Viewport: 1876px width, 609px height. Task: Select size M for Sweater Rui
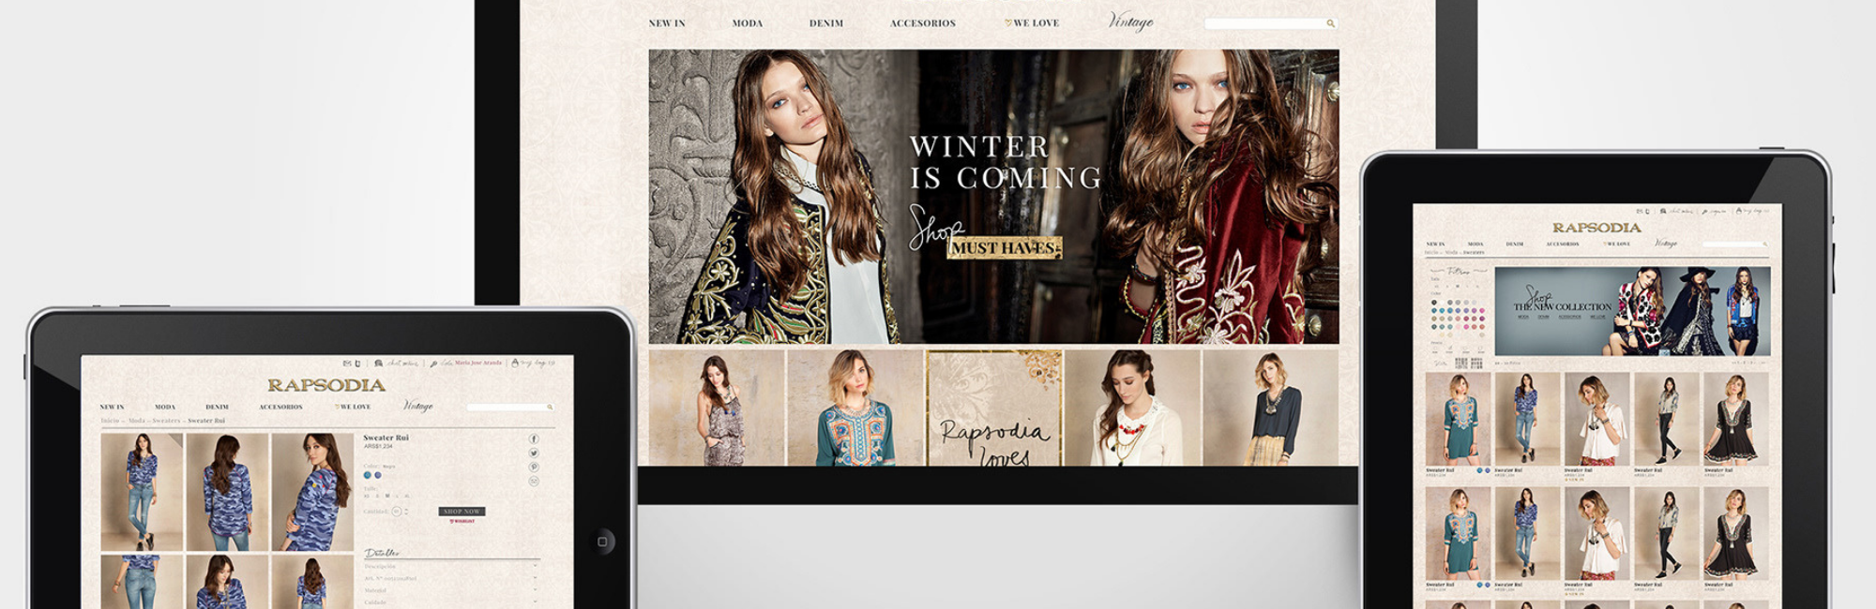pyautogui.click(x=386, y=496)
